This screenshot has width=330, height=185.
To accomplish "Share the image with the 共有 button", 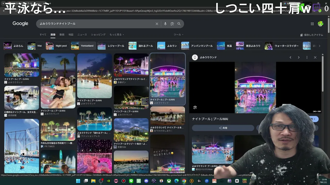I will (x=223, y=128).
